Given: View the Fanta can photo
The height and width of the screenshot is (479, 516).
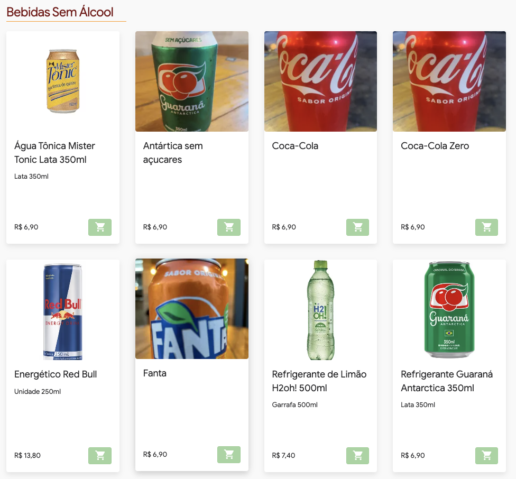Looking at the screenshot, I should 192,309.
